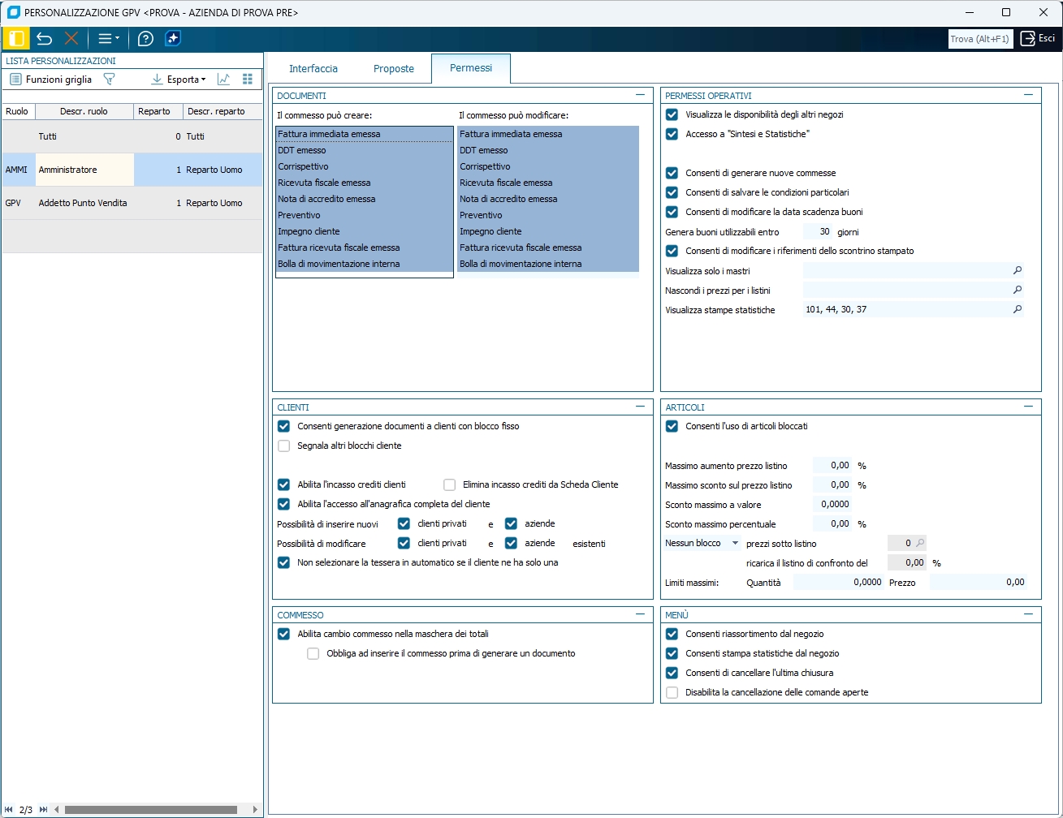Open the line chart icon in grid toolbar
Viewport: 1063px width, 818px height.
tap(223, 80)
